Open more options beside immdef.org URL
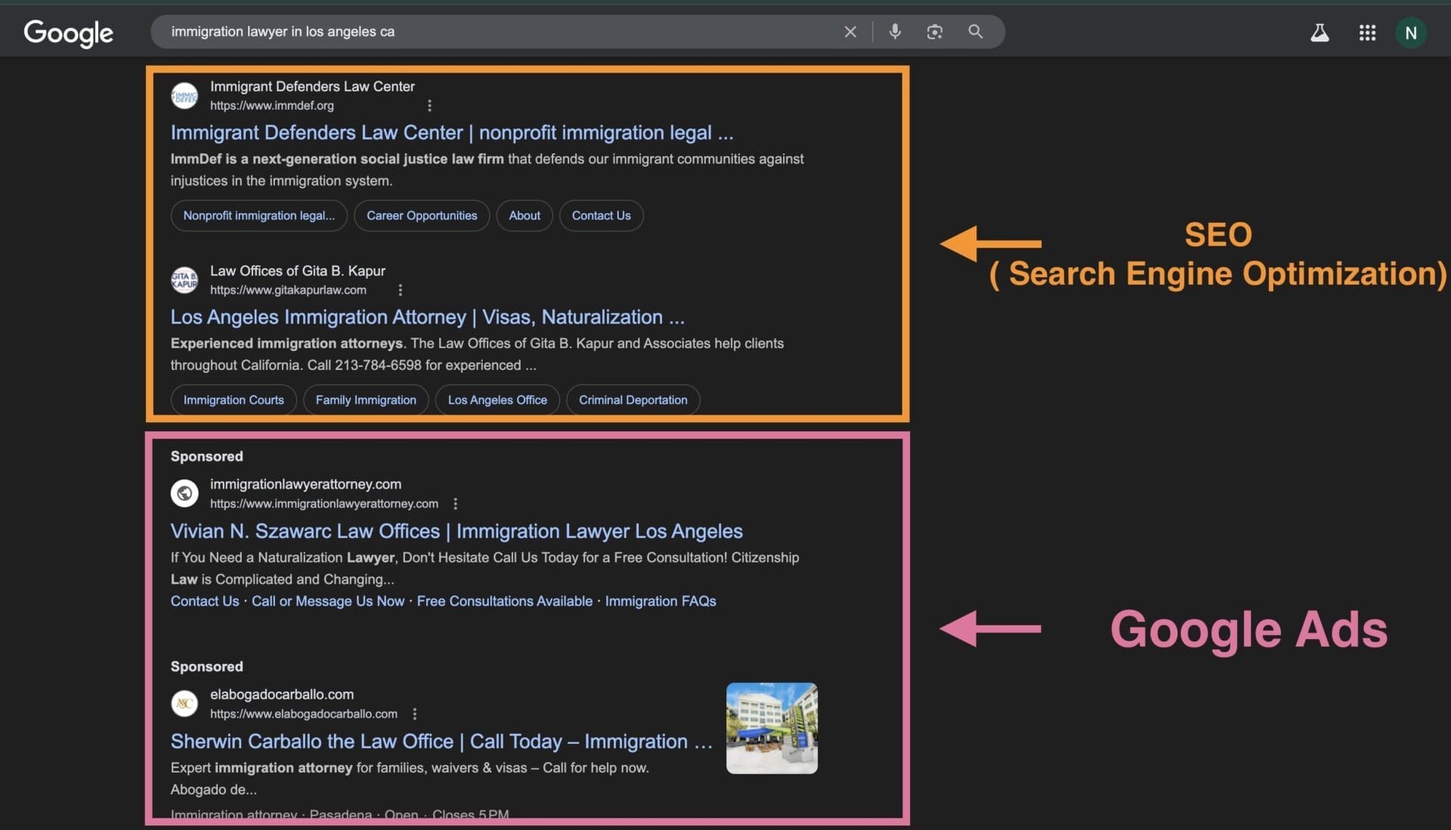 pyautogui.click(x=429, y=106)
